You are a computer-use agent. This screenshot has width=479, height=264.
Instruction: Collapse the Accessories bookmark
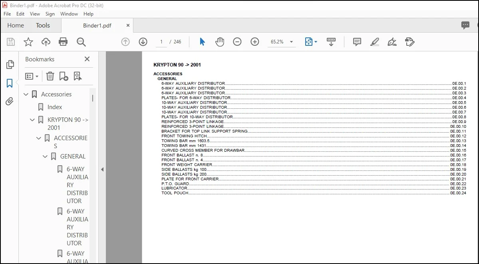pyautogui.click(x=26, y=94)
